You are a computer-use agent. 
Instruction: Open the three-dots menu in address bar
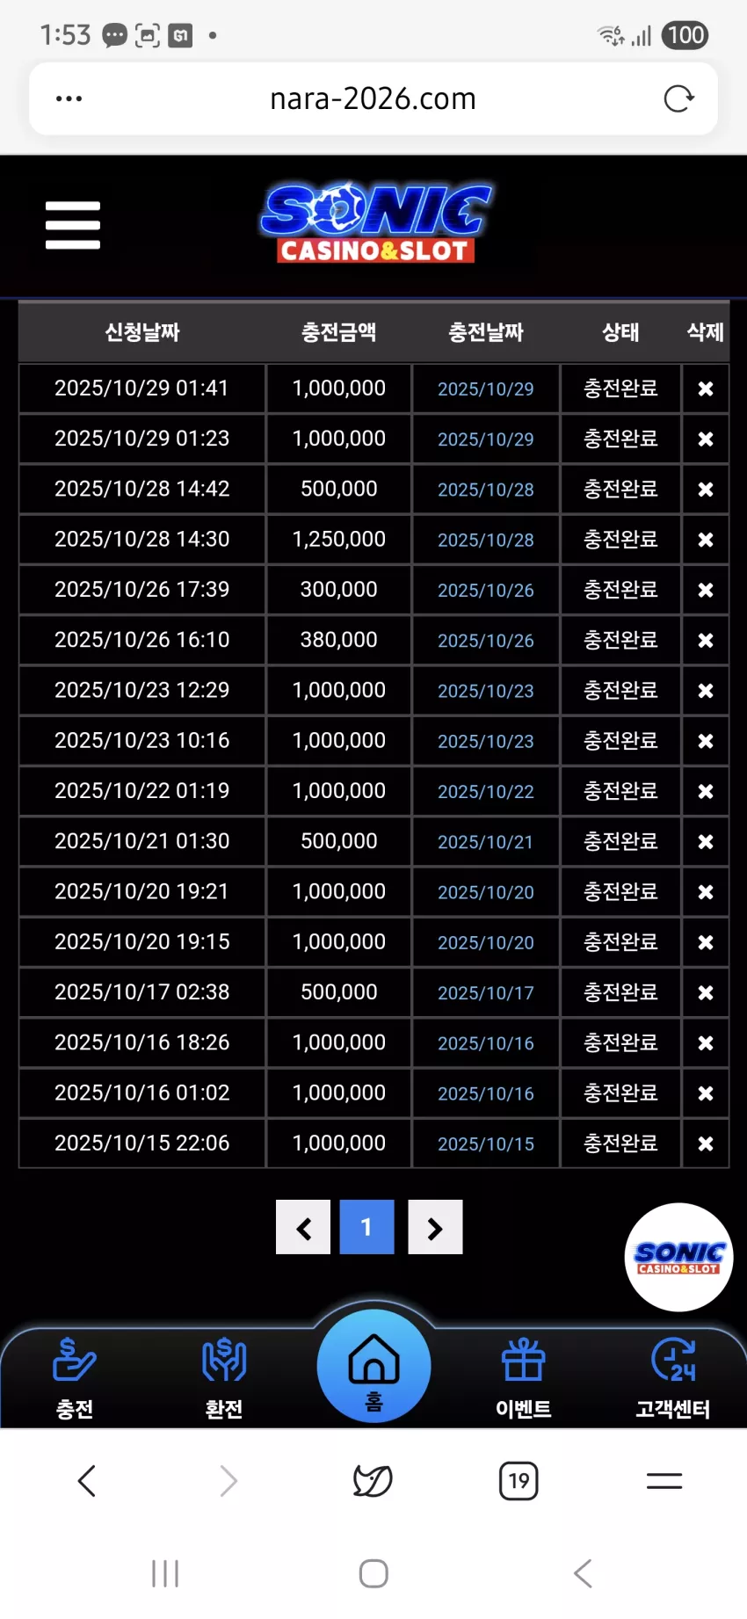(69, 98)
